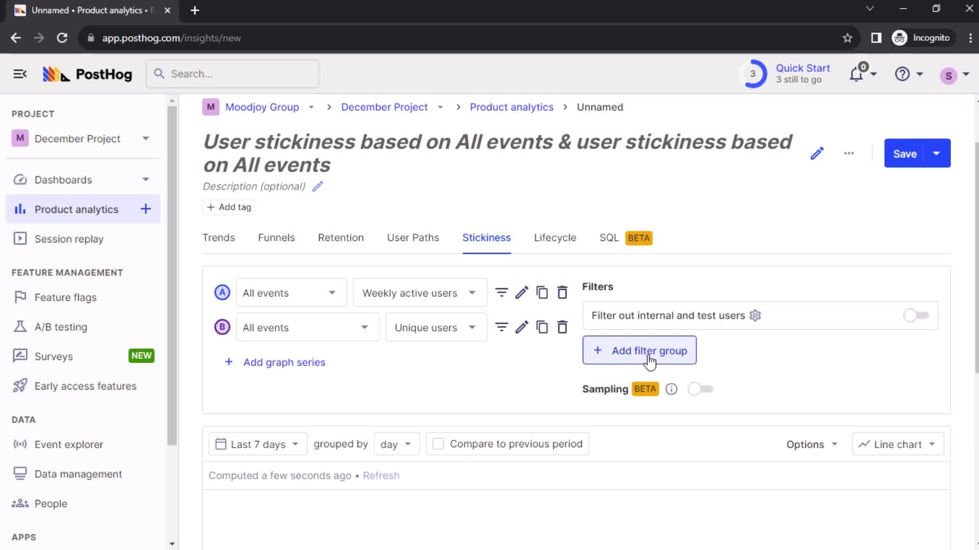Click the delete trash icon for series A

coord(562,292)
